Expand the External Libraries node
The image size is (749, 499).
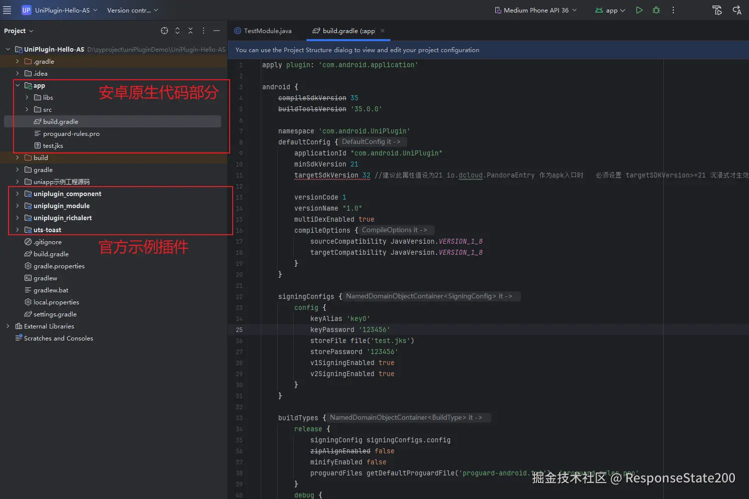coord(8,326)
